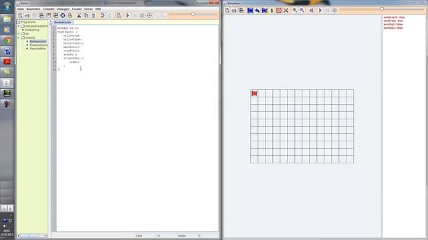Adjust the Simulation speed slider

tap(382, 9)
